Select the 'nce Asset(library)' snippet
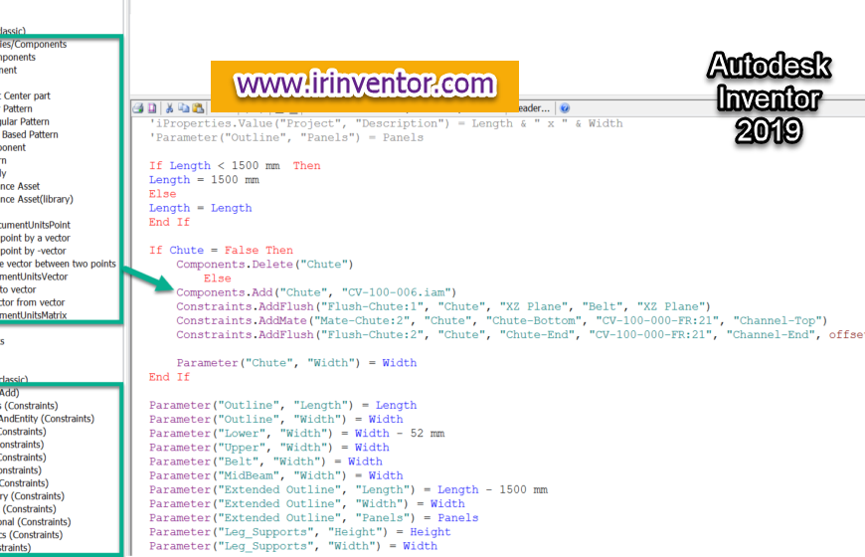Screen dimensions: 865x557 click(x=37, y=199)
